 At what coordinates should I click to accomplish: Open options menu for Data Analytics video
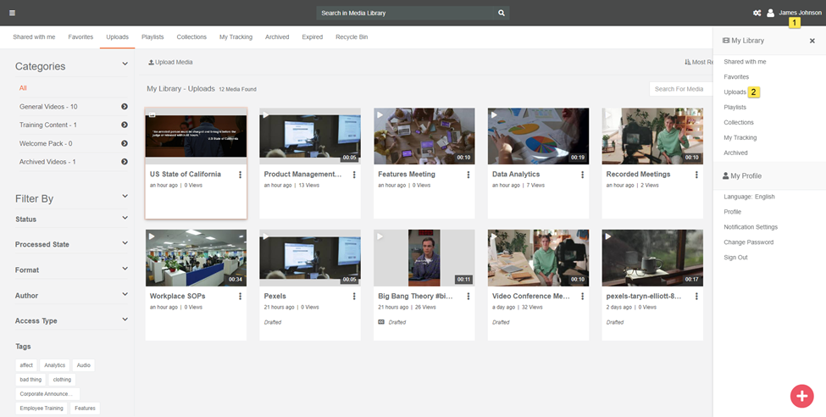[x=582, y=175]
